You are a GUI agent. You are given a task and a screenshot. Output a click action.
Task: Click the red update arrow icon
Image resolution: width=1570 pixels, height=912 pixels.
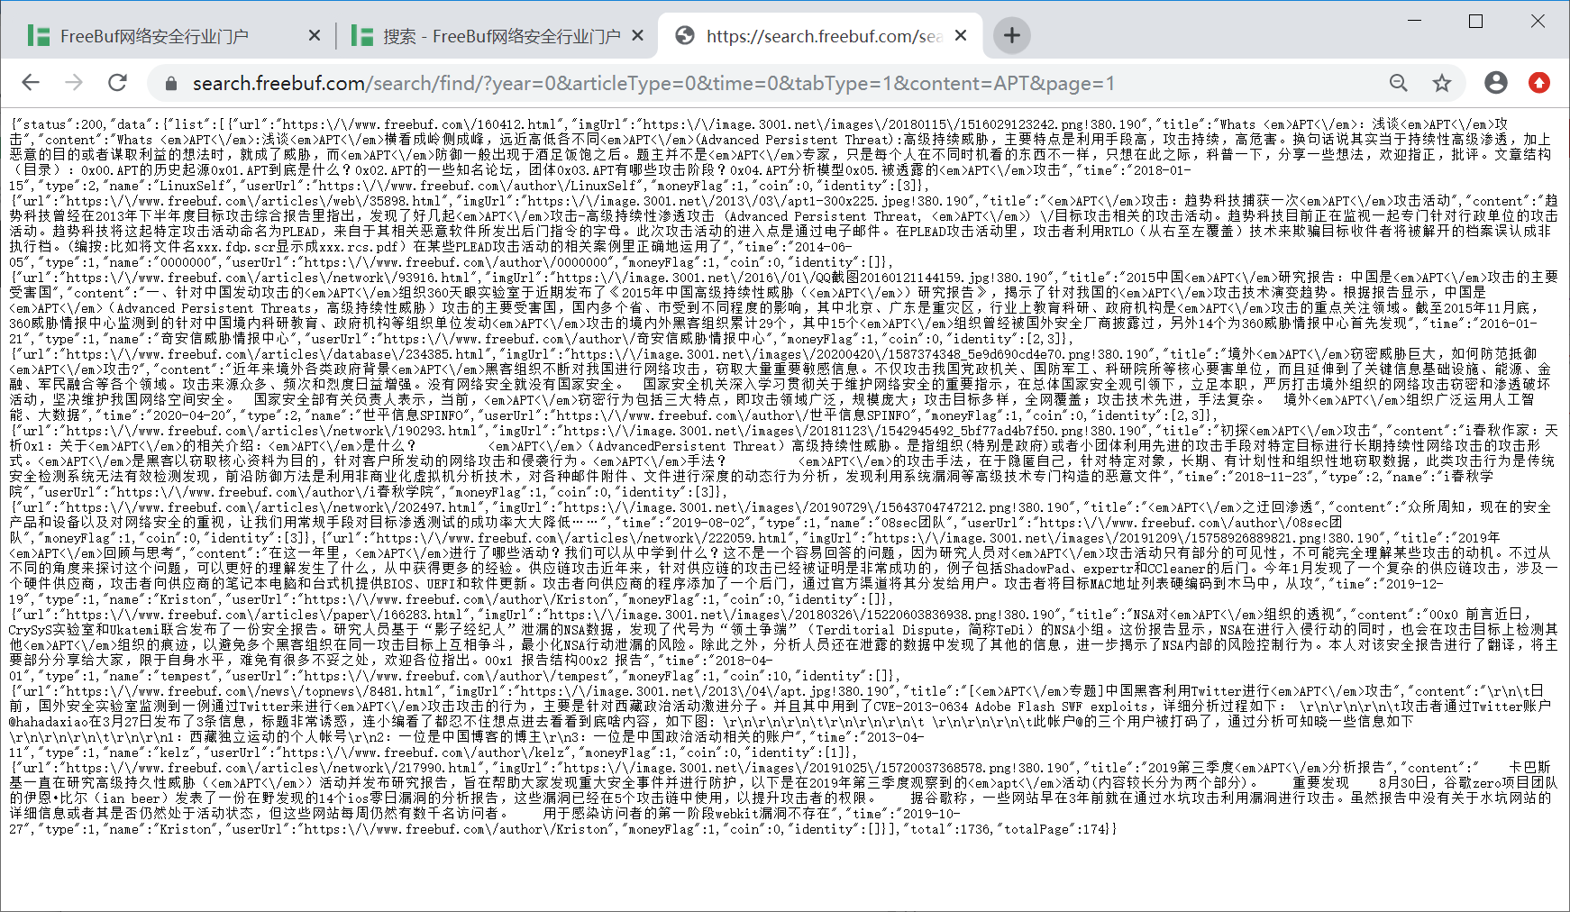click(1539, 83)
